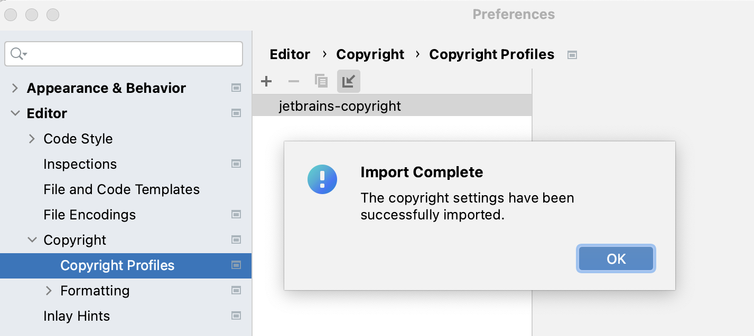Click project icon on the Formatting row

pyautogui.click(x=236, y=291)
